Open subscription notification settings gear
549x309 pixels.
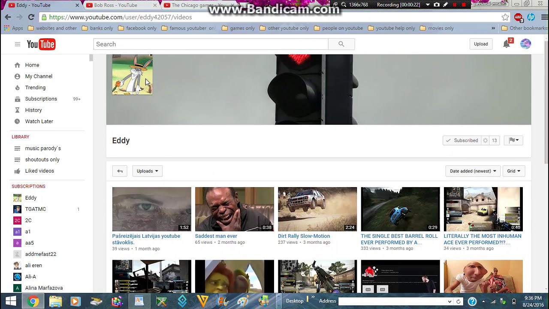(x=485, y=140)
